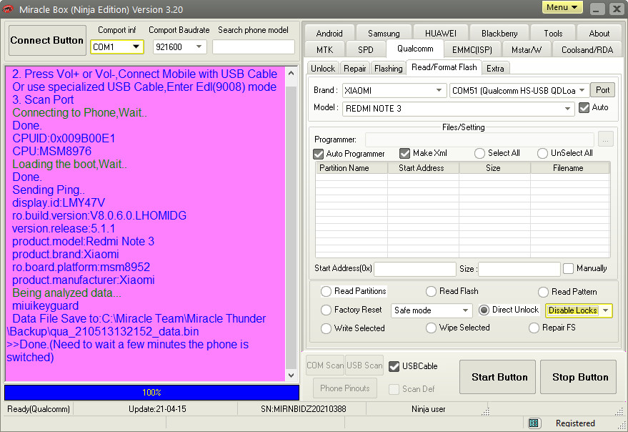The width and height of the screenshot is (628, 432).
Task: Select the Repair FS radio button
Action: pos(534,328)
